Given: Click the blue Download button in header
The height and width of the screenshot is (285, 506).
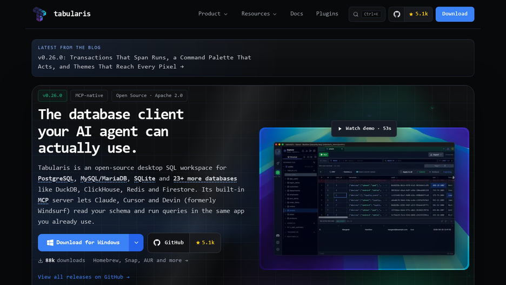Looking at the screenshot, I should click(455, 14).
